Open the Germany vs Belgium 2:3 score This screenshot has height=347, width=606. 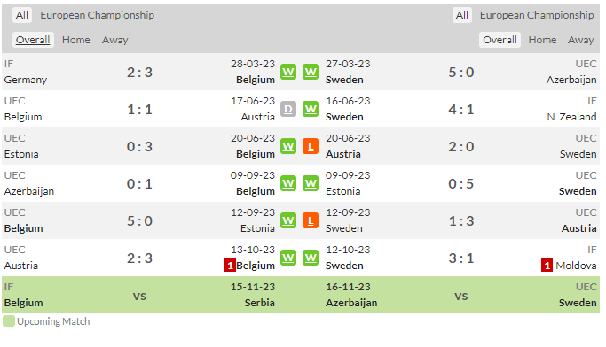click(139, 72)
